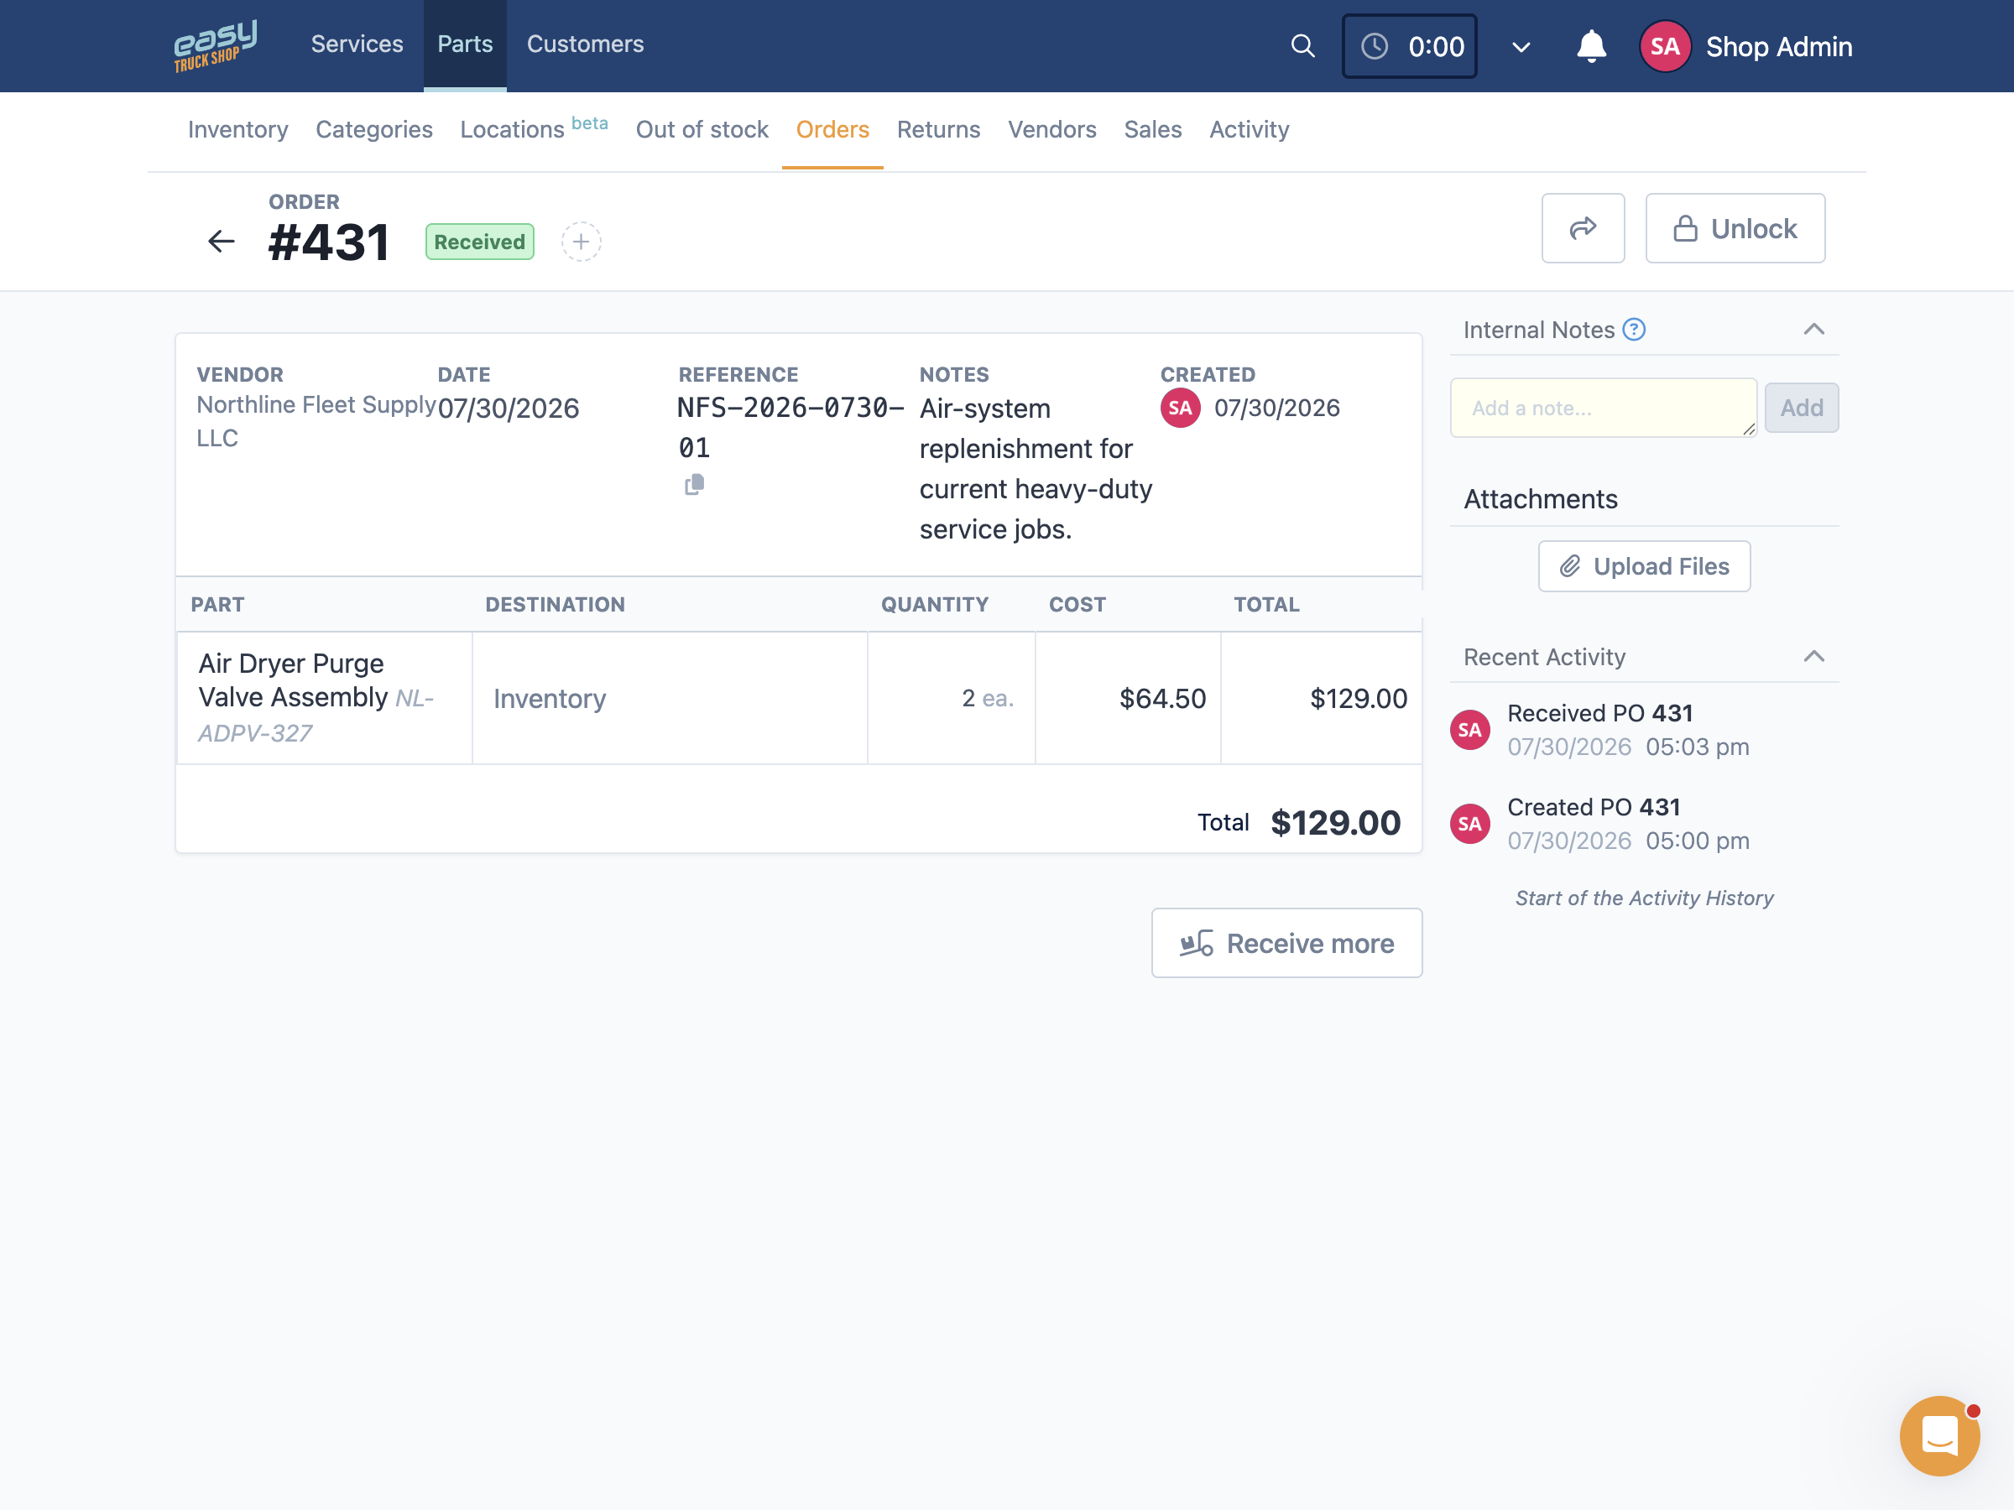Add a label with the dashed plus icon
Viewport: 2014px width, 1510px height.
click(581, 242)
